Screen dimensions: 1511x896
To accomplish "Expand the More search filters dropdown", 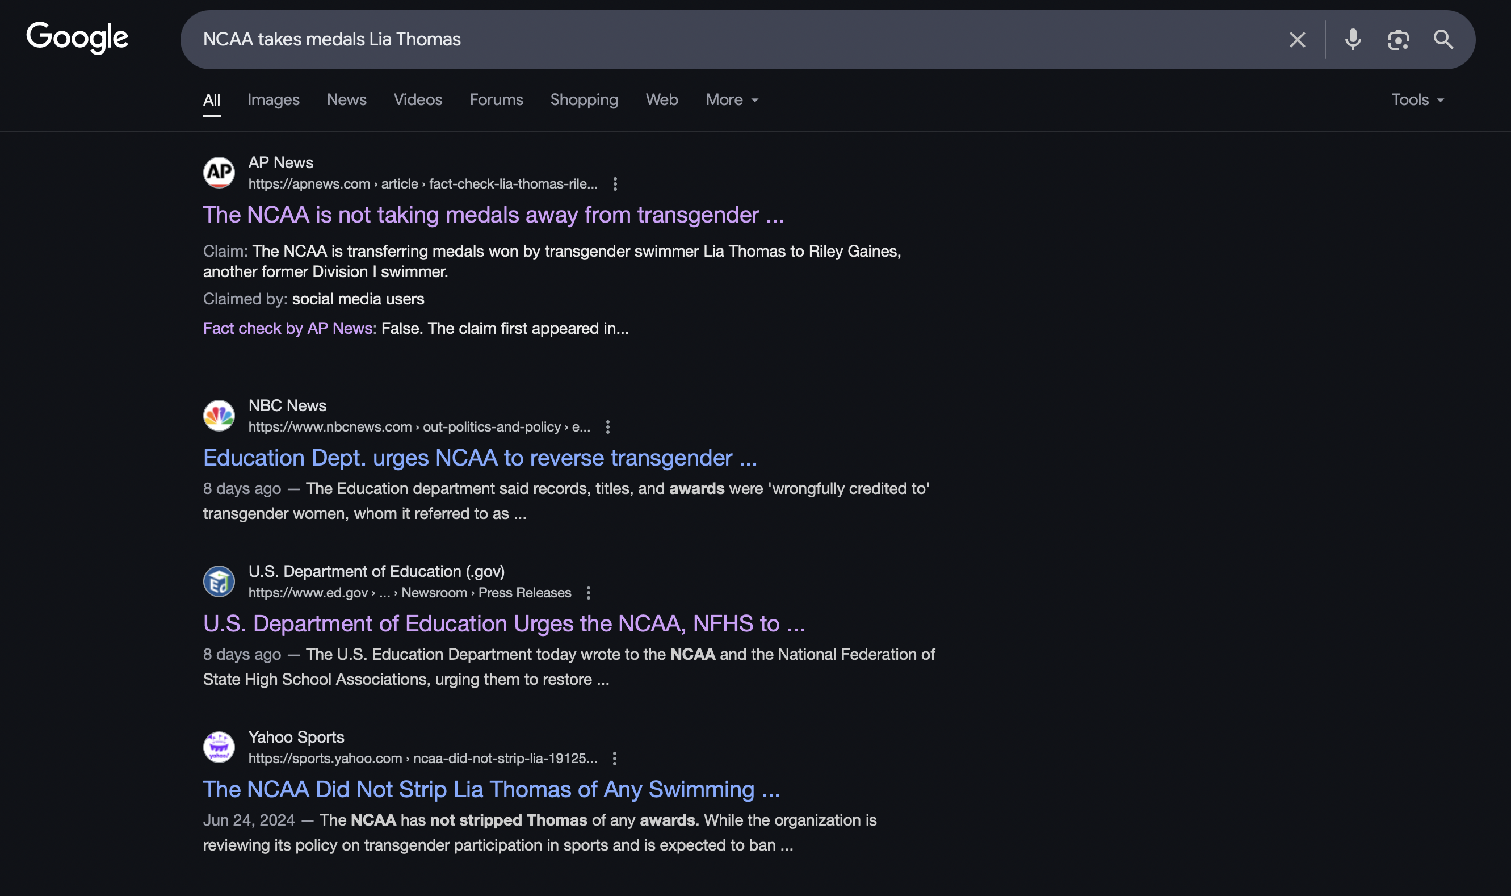I will point(731,99).
